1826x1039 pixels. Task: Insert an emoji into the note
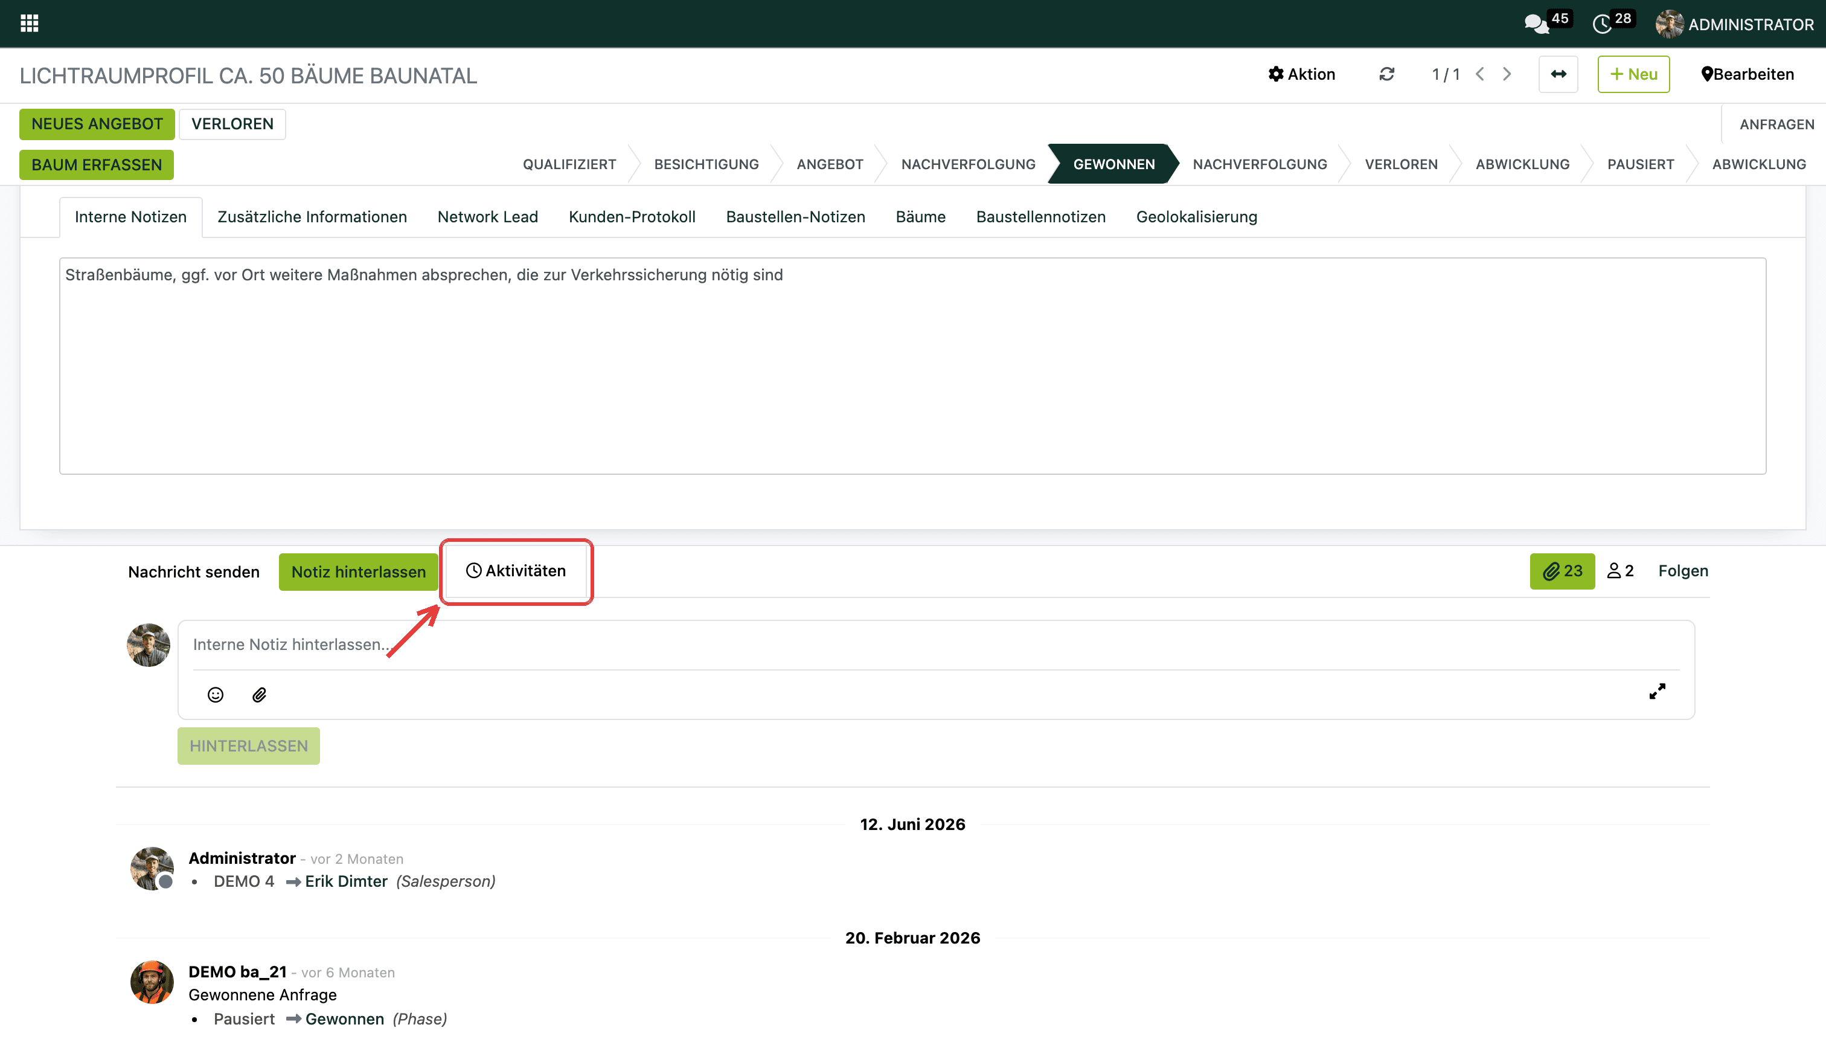point(216,694)
